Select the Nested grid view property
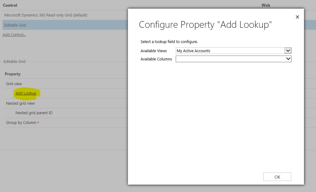Screen dimensions: 316x192 point(20,103)
